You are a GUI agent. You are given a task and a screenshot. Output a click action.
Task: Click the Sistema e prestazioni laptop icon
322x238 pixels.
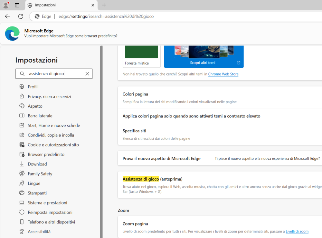(22, 203)
